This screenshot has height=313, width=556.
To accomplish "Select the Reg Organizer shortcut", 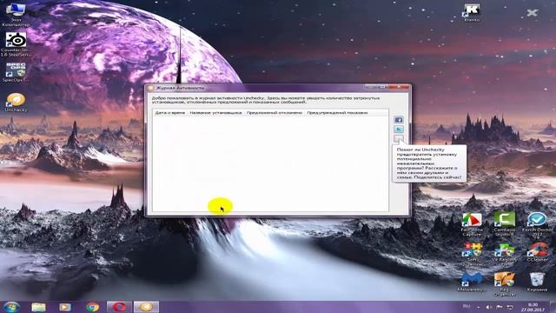I will pyautogui.click(x=504, y=284).
